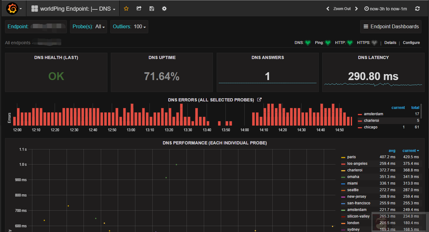Open DNS HEALTH (LAST) panel title
This screenshot has width=429, height=232.
[x=56, y=57]
